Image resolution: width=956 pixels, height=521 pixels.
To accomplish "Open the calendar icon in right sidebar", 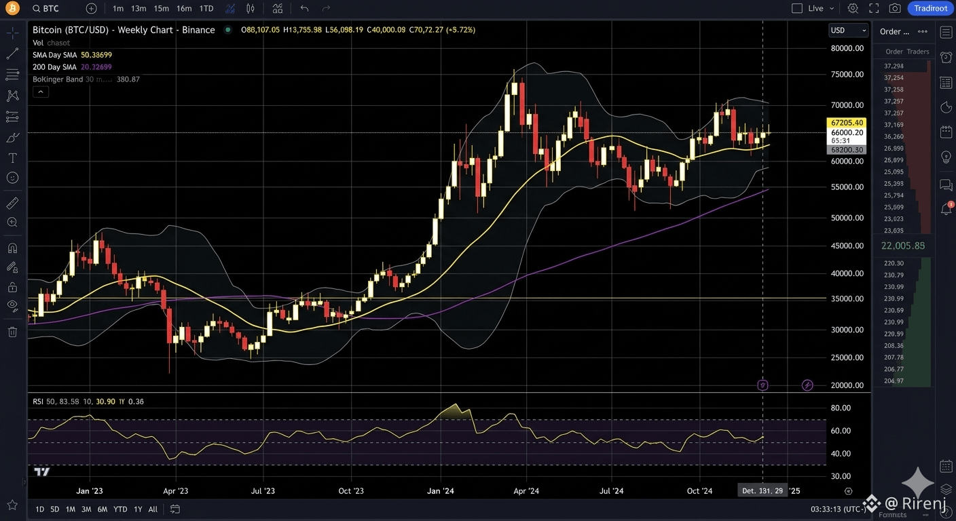I will point(946,132).
